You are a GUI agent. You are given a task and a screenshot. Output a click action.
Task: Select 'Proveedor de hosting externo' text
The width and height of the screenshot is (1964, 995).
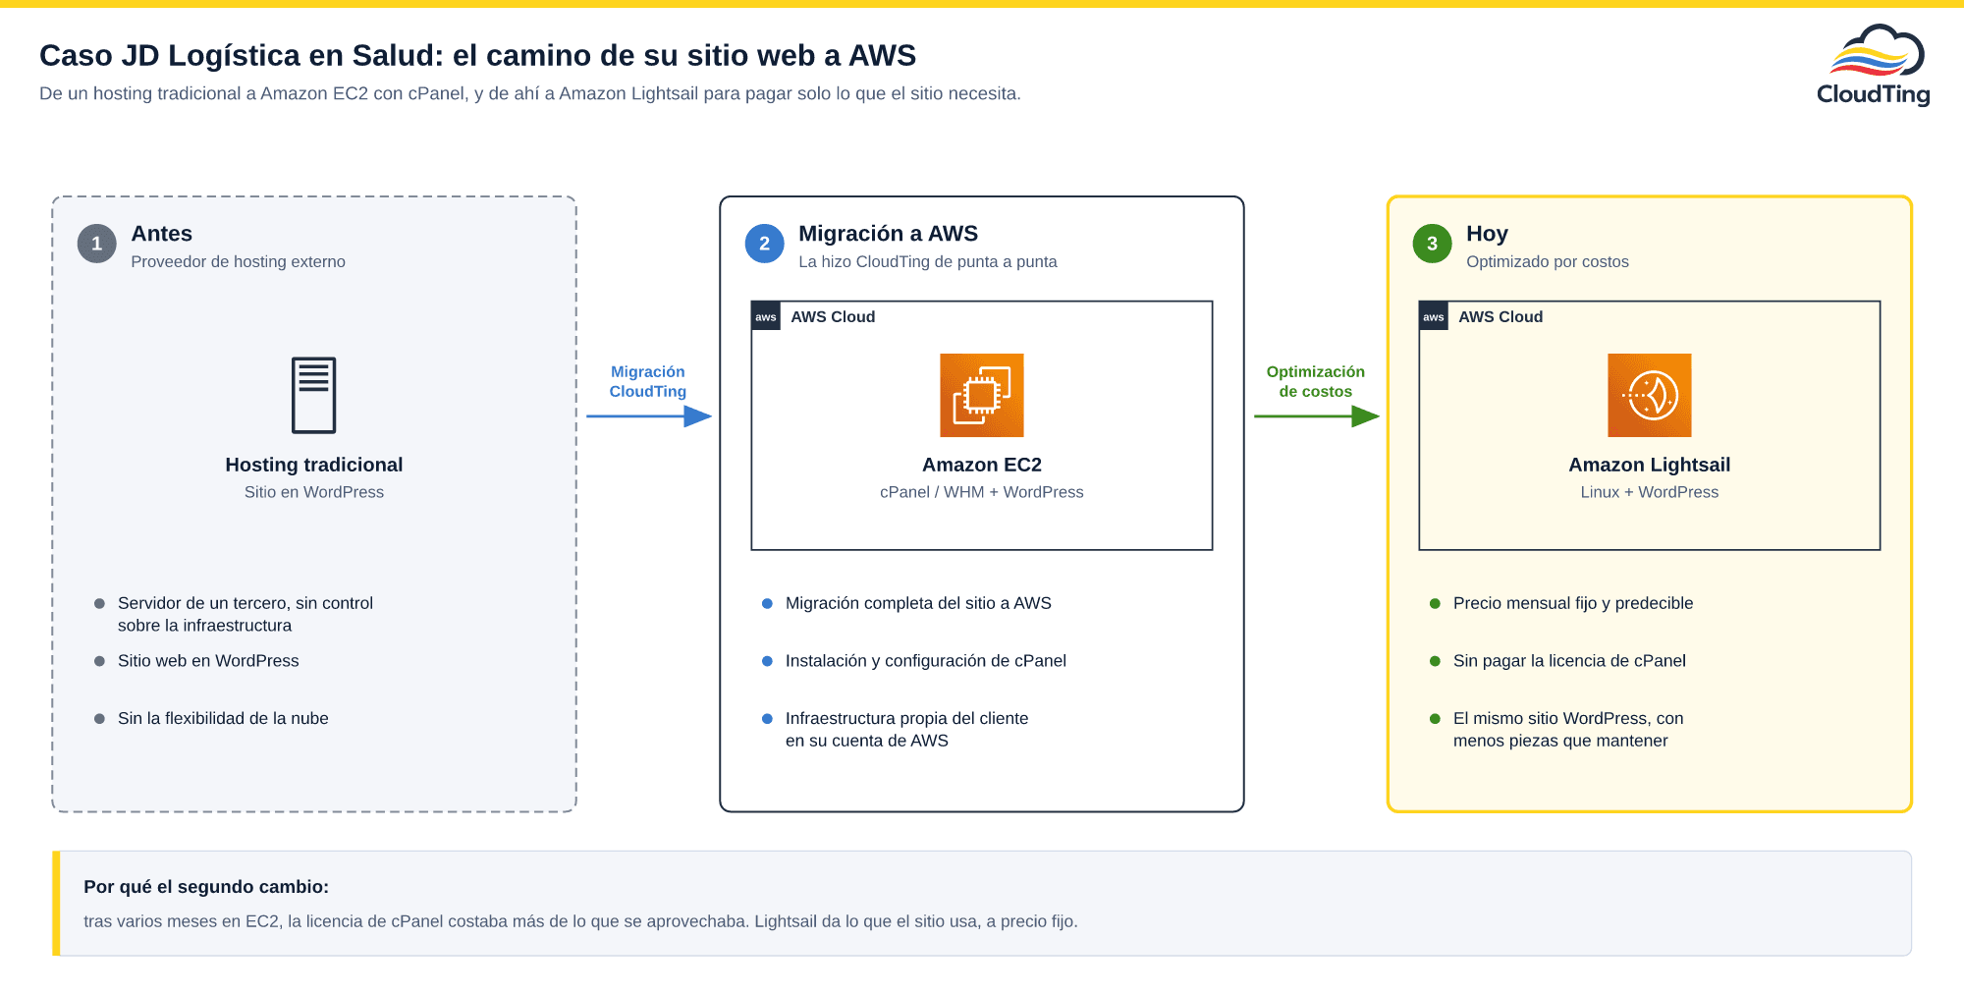click(239, 261)
